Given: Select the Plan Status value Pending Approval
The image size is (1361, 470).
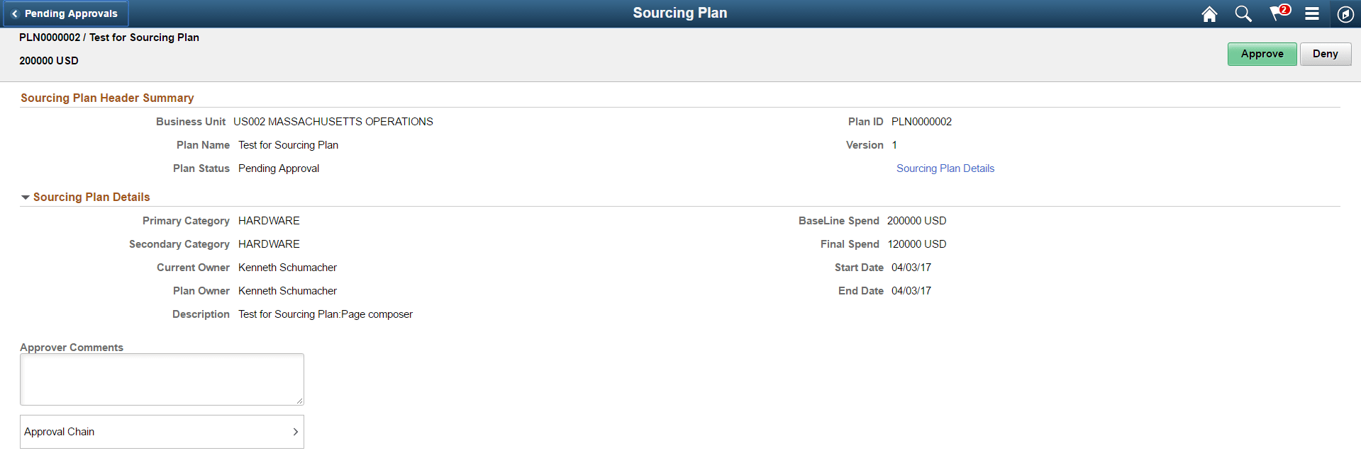Looking at the screenshot, I should point(278,168).
